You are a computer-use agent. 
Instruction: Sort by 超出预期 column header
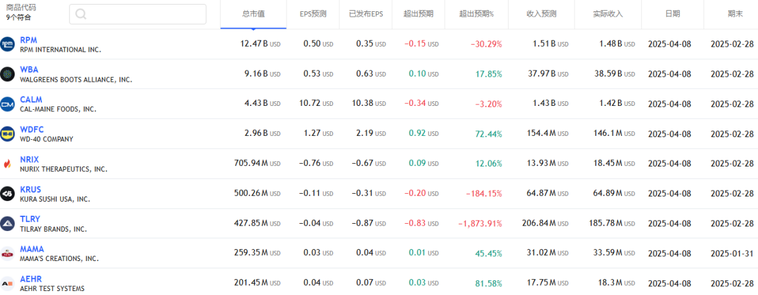(x=419, y=14)
